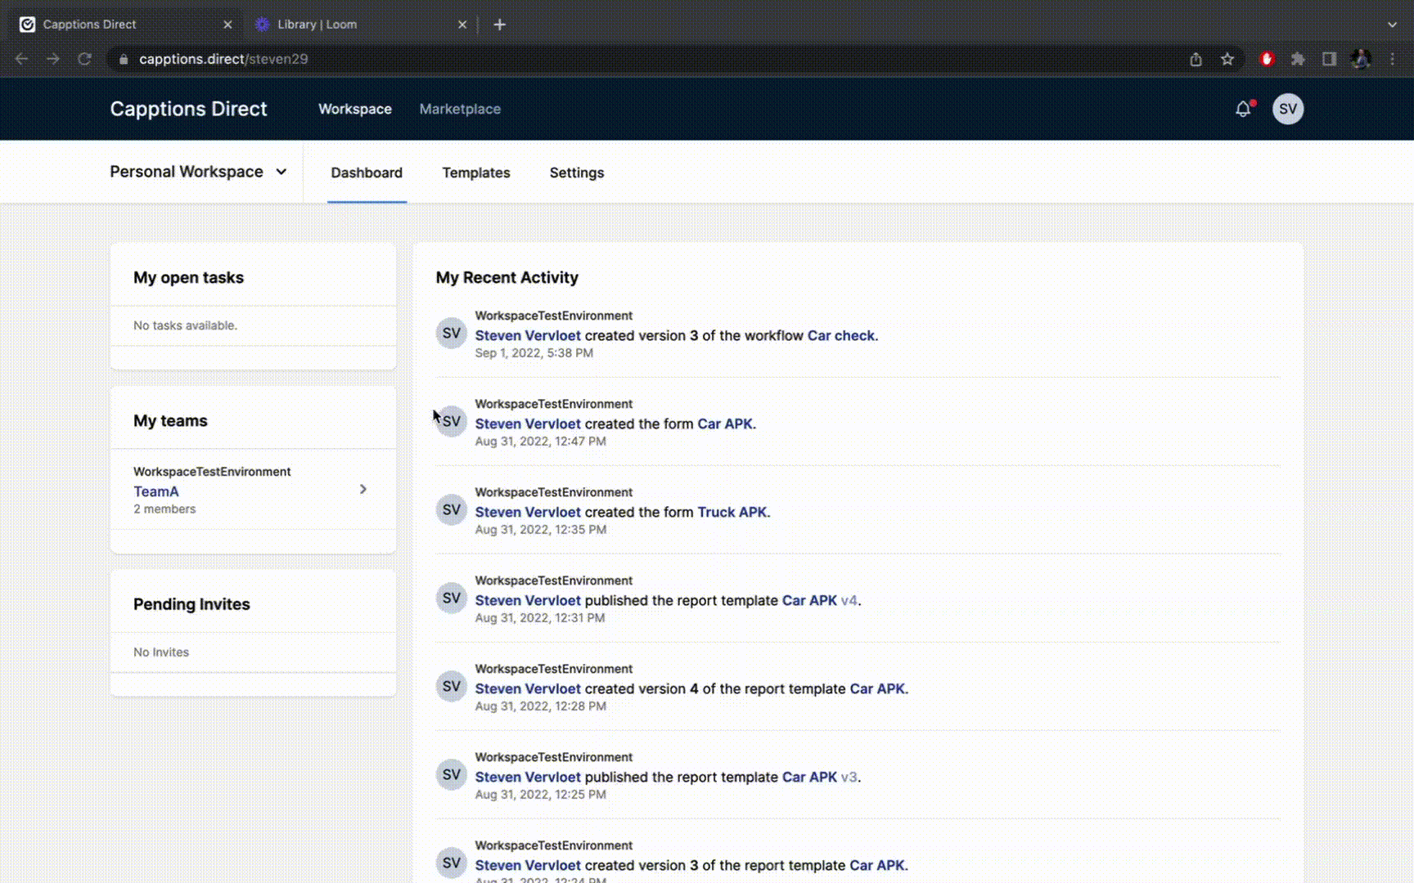Toggle the browser side panel icon
Viewport: 1414px width, 883px height.
(x=1329, y=59)
